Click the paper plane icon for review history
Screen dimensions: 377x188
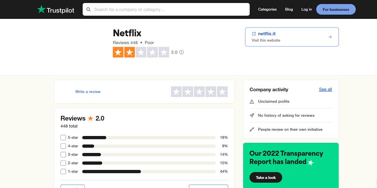click(x=252, y=115)
